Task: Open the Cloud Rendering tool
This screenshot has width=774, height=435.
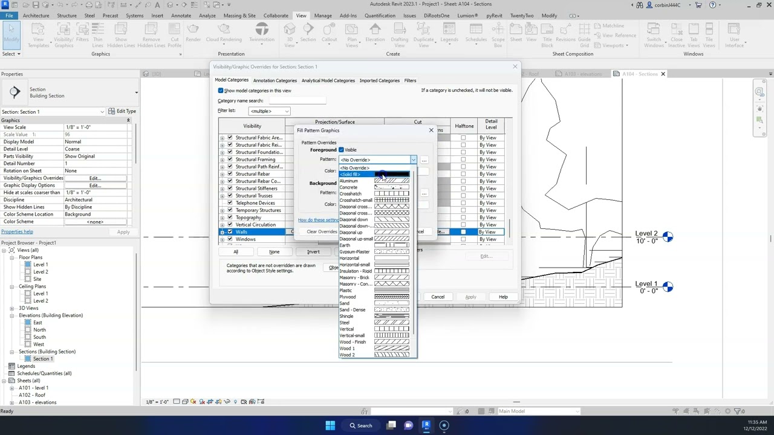Action: pos(224,33)
